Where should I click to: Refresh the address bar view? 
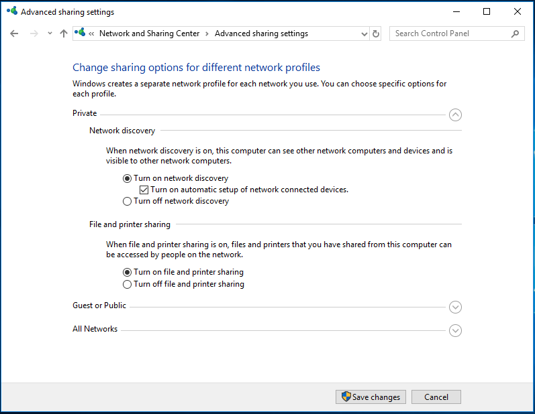point(376,33)
